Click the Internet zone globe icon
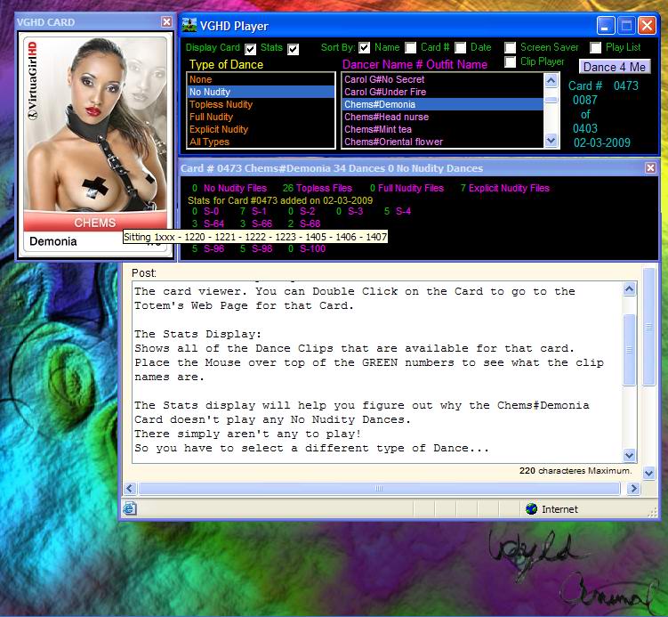This screenshot has height=617, width=668. point(532,508)
